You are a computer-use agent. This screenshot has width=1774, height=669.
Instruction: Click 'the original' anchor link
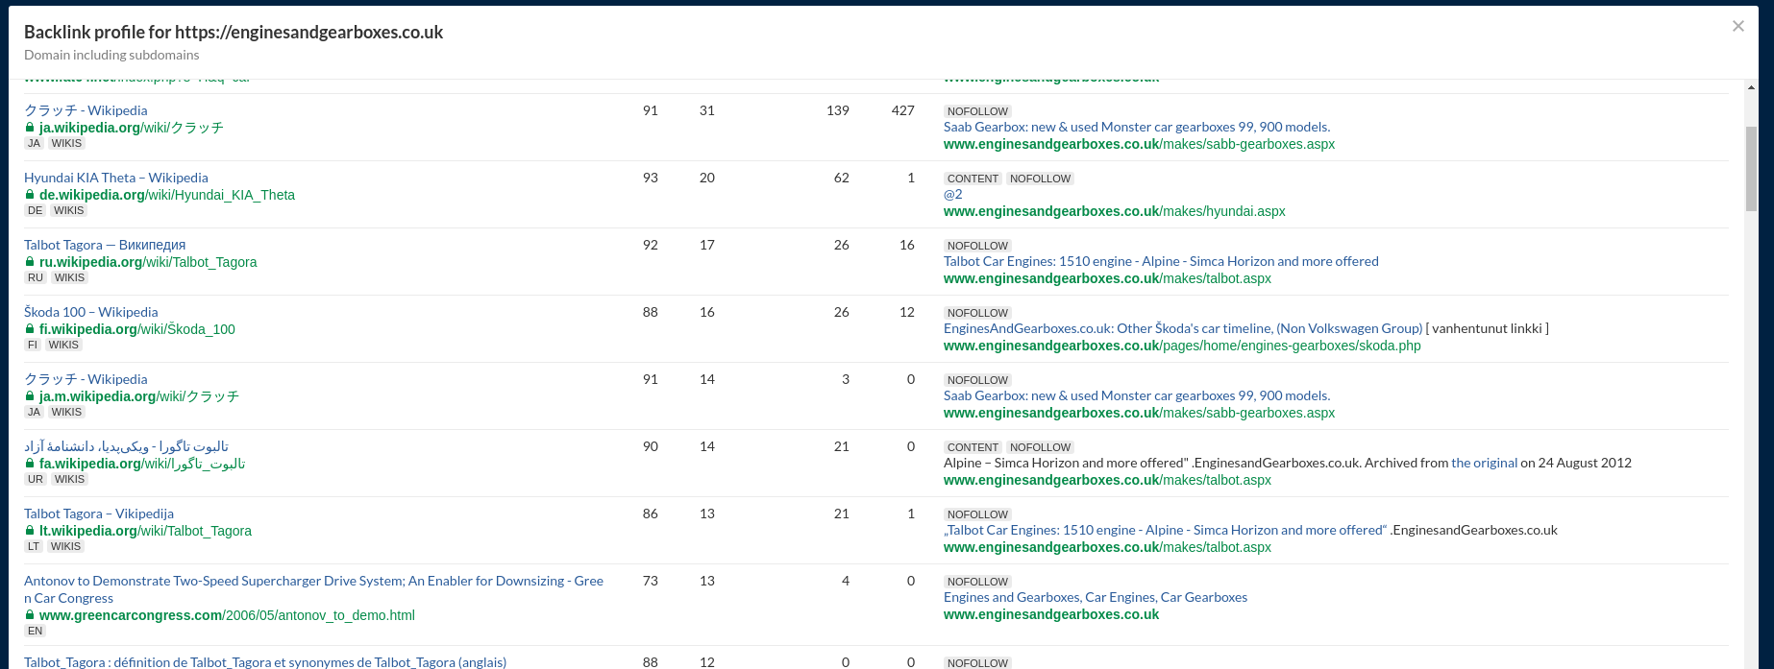(x=1484, y=463)
